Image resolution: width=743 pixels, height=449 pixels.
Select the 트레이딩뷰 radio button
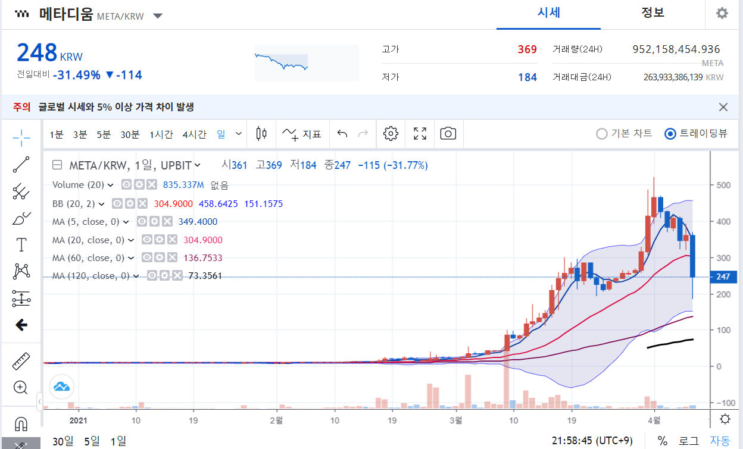click(670, 134)
